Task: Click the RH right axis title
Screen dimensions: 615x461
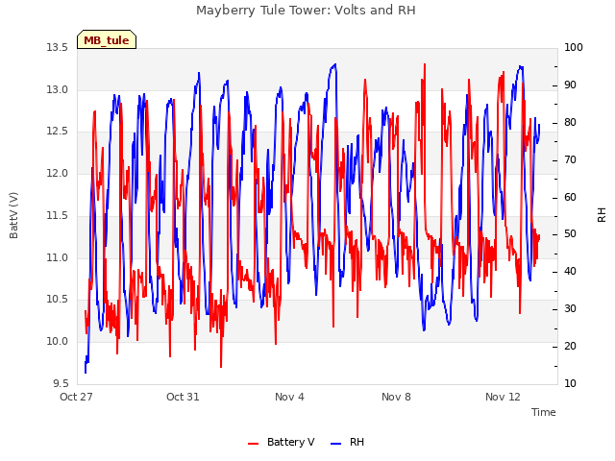Action: pos(602,215)
